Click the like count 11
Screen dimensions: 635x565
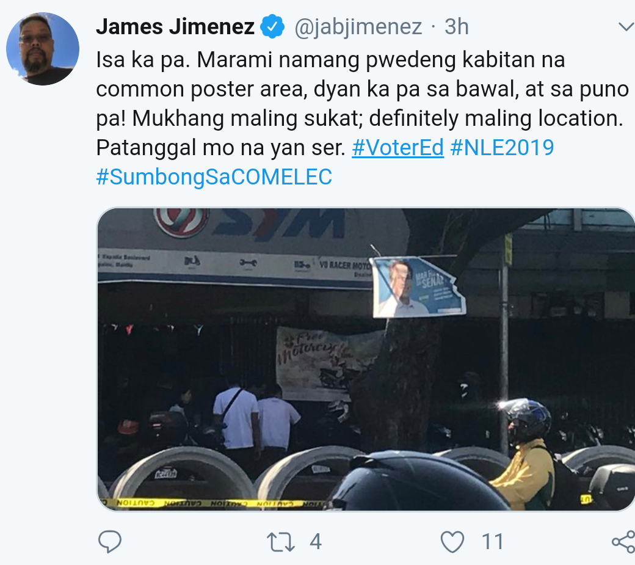493,542
